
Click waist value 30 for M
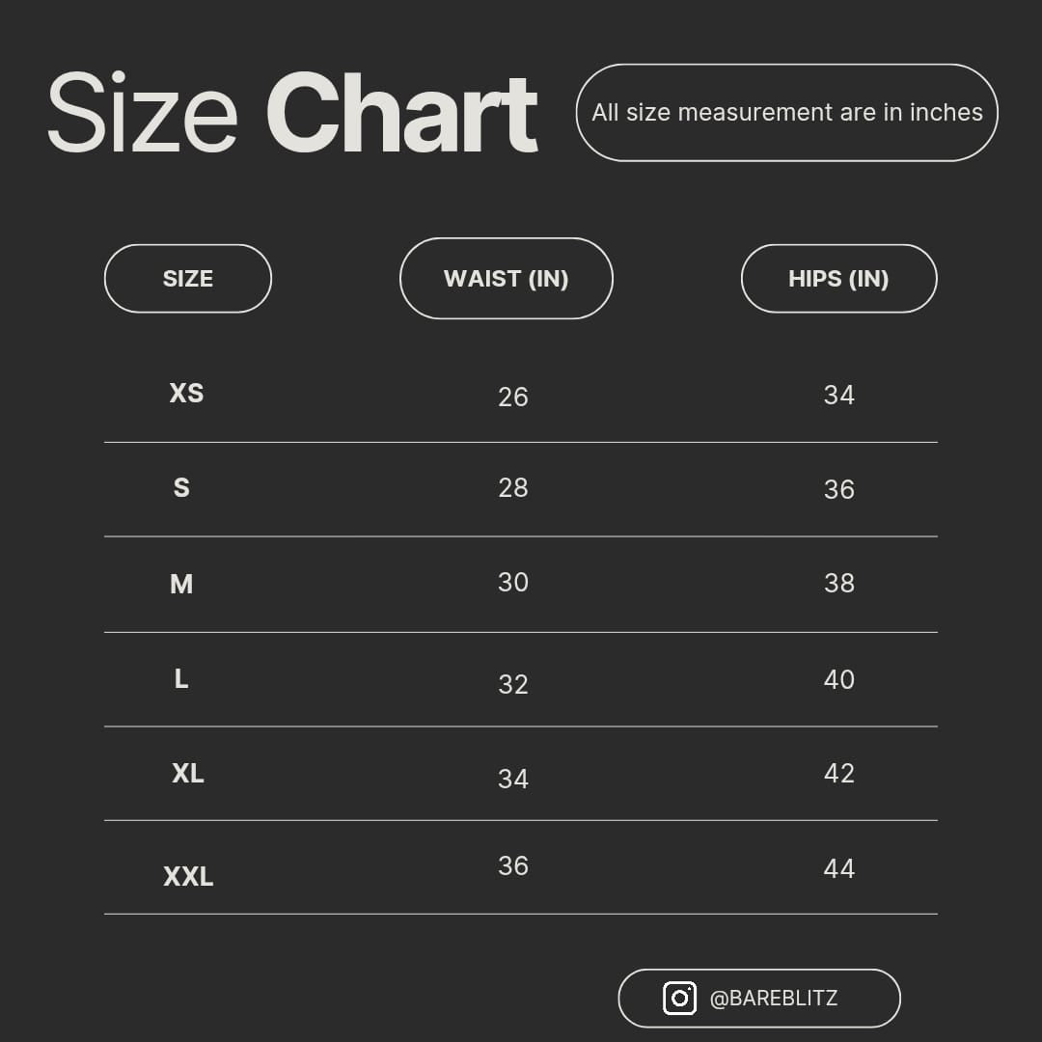[x=513, y=582]
